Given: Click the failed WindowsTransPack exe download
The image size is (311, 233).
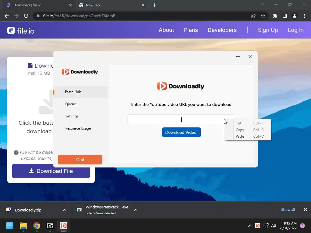Looking at the screenshot, I should pos(103,210).
